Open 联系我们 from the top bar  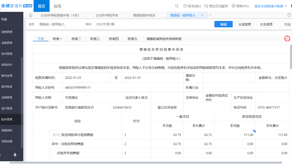coord(192,6)
